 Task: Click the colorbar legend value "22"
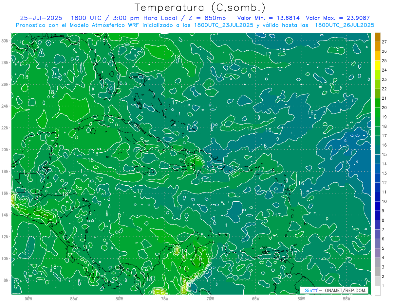[384, 89]
